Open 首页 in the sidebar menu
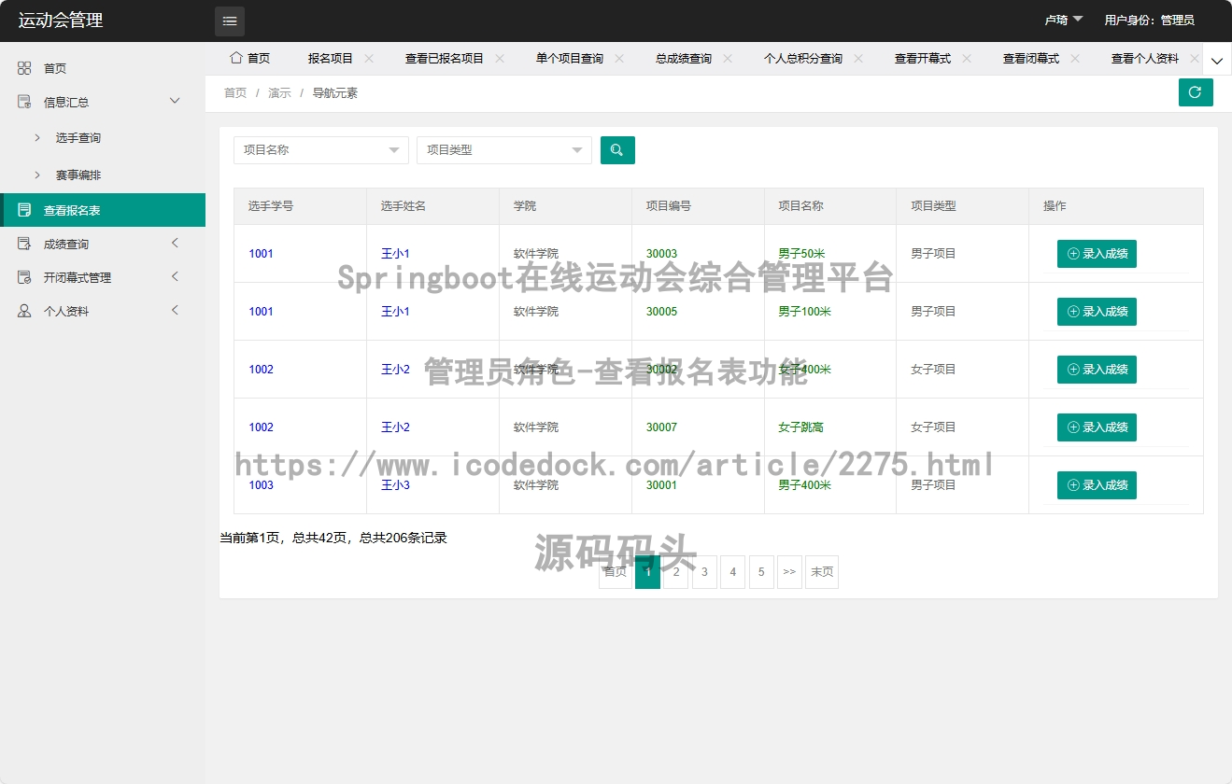 pos(103,68)
